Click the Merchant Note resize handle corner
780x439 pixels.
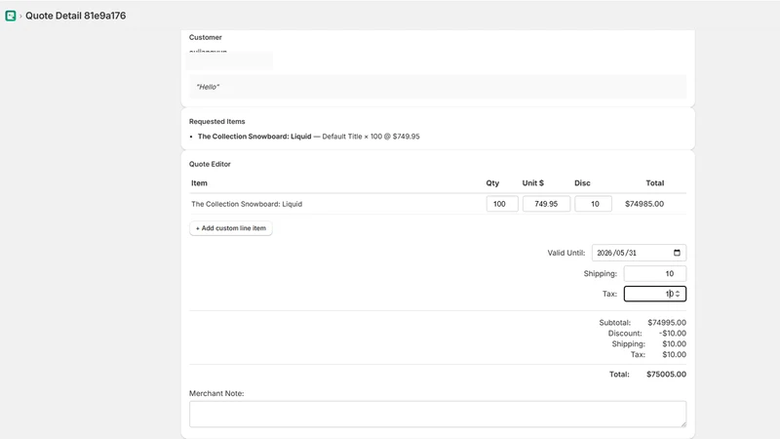pos(683,424)
